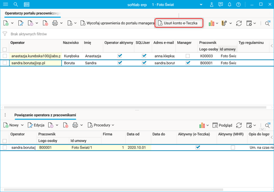
Task: Open the help question mark icon
Action: pos(238,5)
